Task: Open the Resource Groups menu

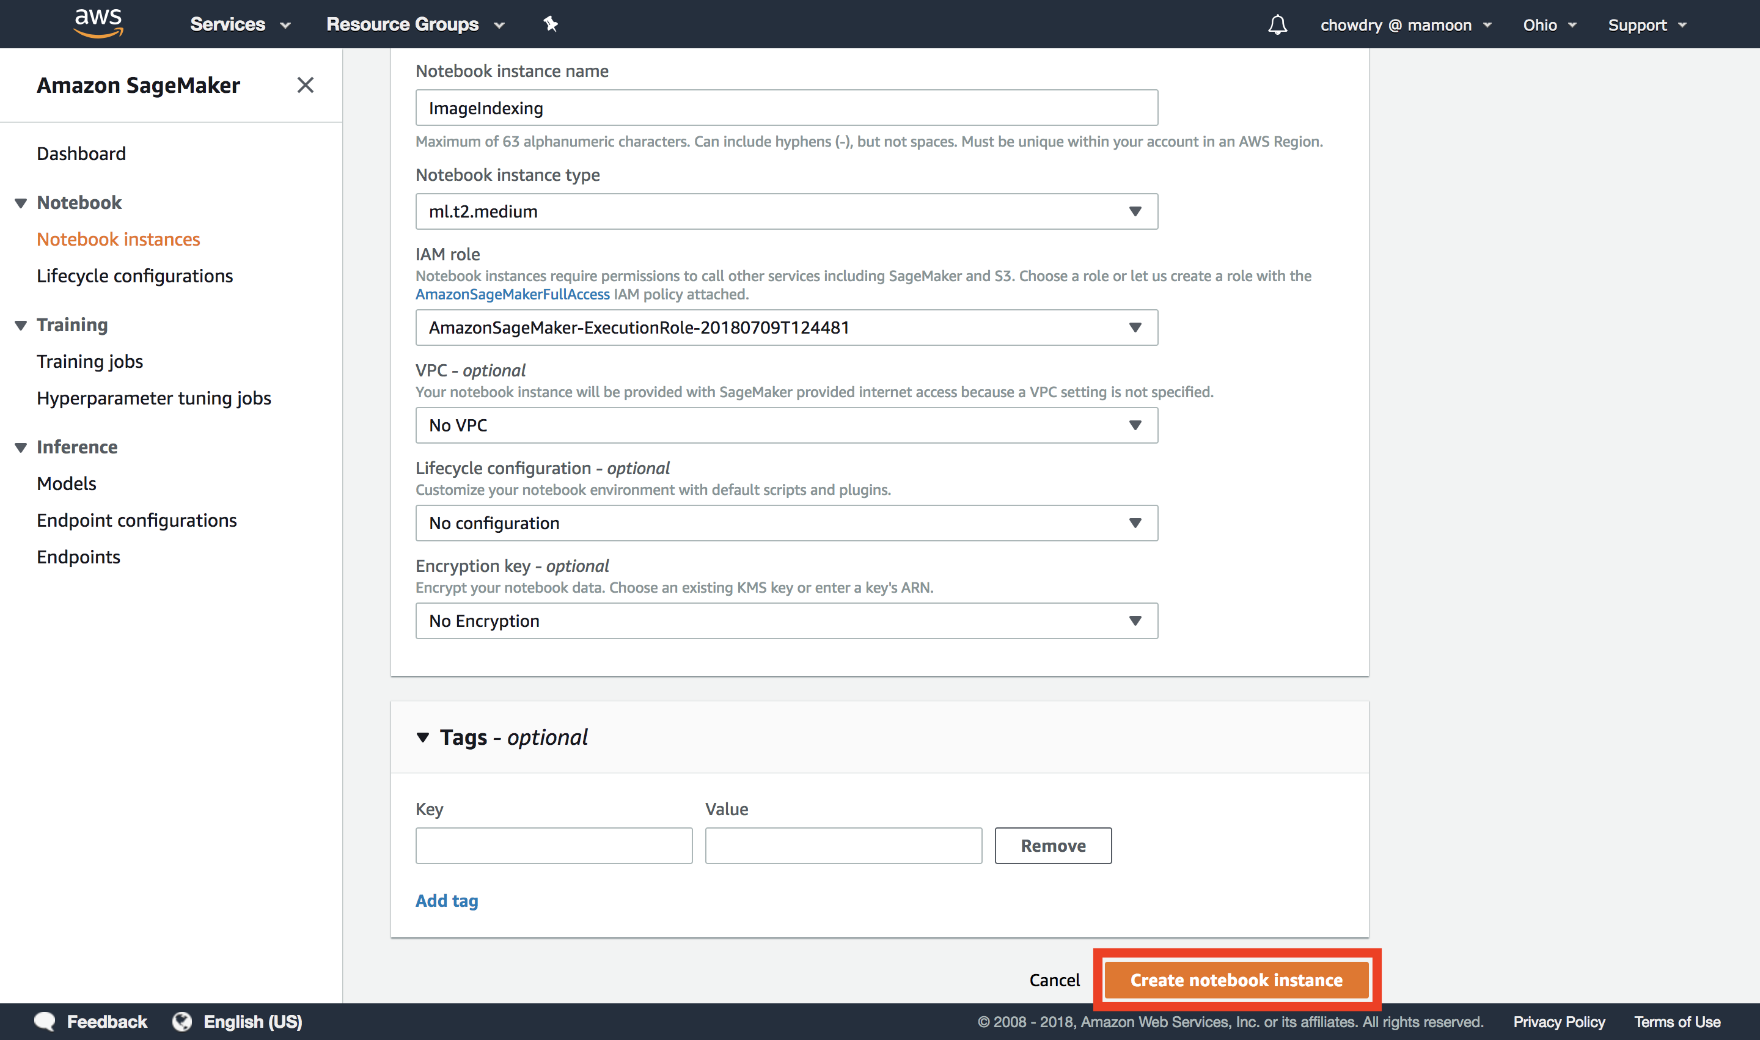Action: pos(415,24)
